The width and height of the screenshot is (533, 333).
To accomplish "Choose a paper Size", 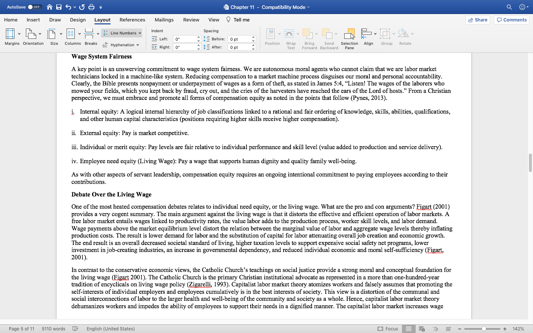I will coord(54,37).
